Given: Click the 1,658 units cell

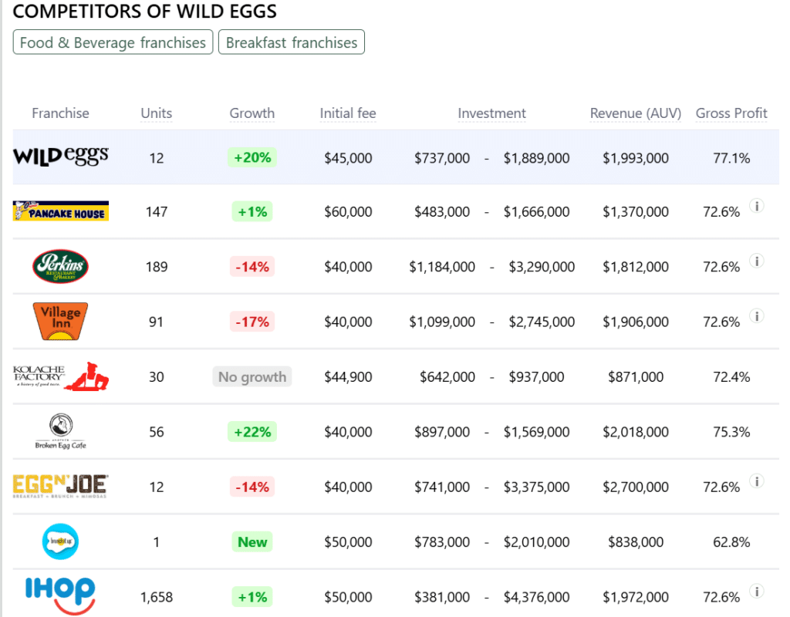Looking at the screenshot, I should coord(156,598).
